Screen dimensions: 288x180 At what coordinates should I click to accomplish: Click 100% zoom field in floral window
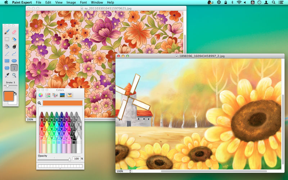point(31,120)
